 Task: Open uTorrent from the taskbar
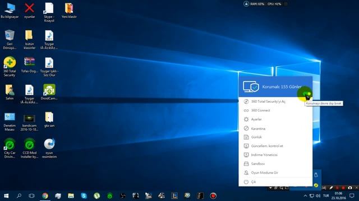pos(97,196)
